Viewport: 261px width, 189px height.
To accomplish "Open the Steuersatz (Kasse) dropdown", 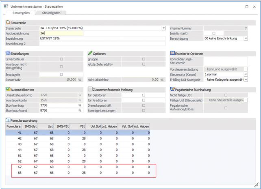I will point(246,75).
